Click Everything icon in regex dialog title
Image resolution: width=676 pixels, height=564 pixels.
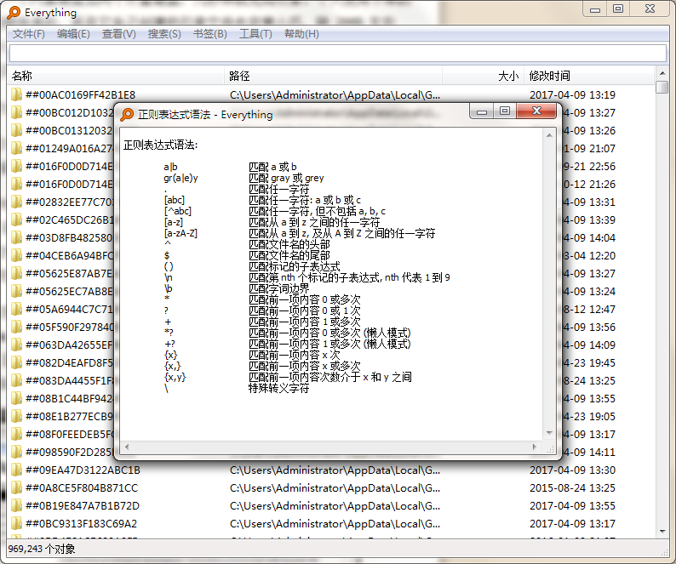[127, 115]
